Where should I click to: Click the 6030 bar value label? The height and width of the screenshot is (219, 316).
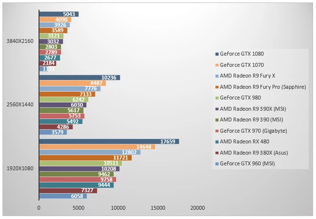pos(77,105)
